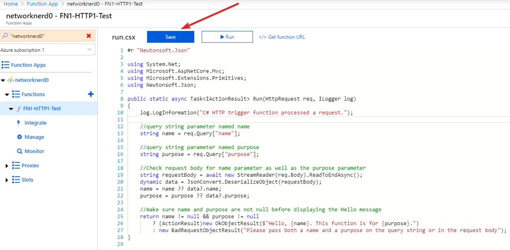Add a new function with plus icon
Image resolution: width=510 pixels, height=250 pixels.
coord(91,94)
